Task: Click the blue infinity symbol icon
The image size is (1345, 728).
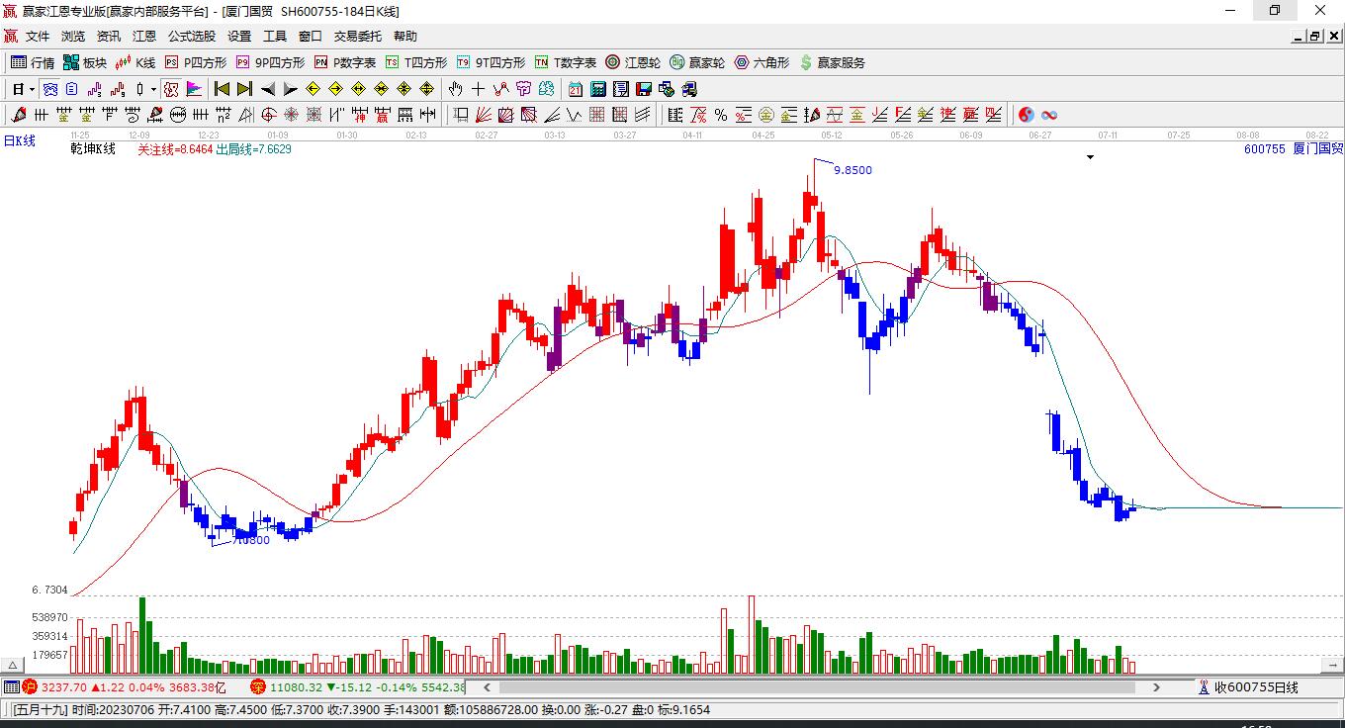Action: point(1049,115)
